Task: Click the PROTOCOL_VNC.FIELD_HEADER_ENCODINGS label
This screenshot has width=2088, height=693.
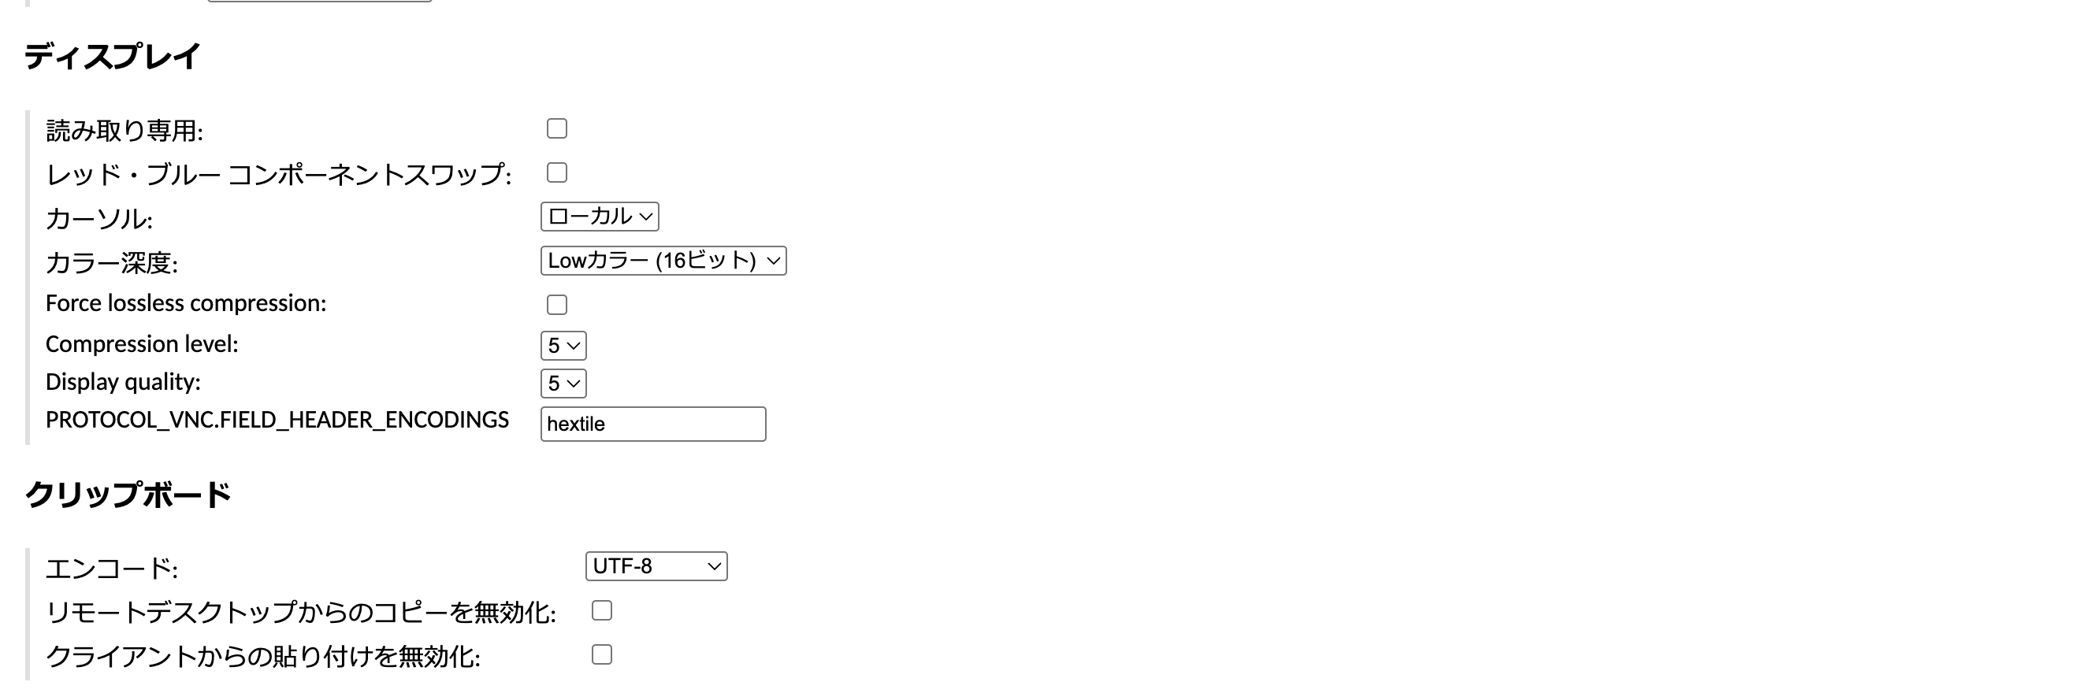Action: tap(277, 420)
